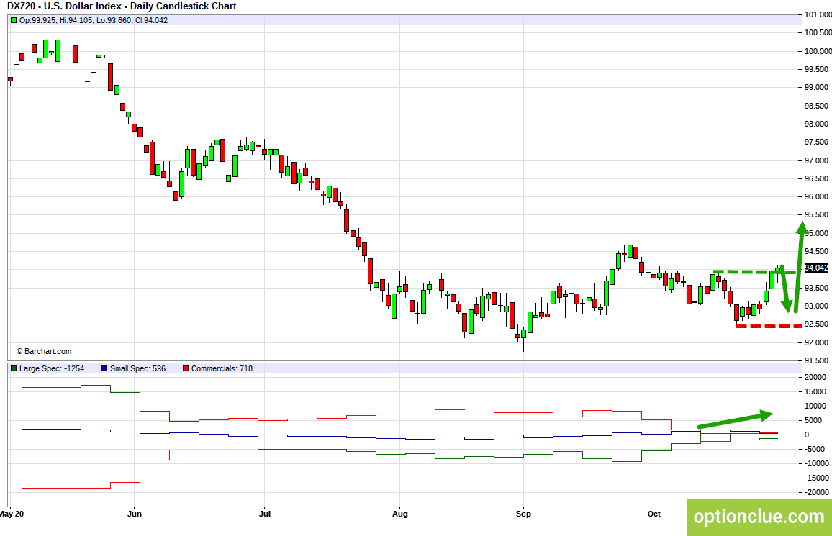
Task: Open the optionclue.com watermark link
Action: tap(758, 517)
